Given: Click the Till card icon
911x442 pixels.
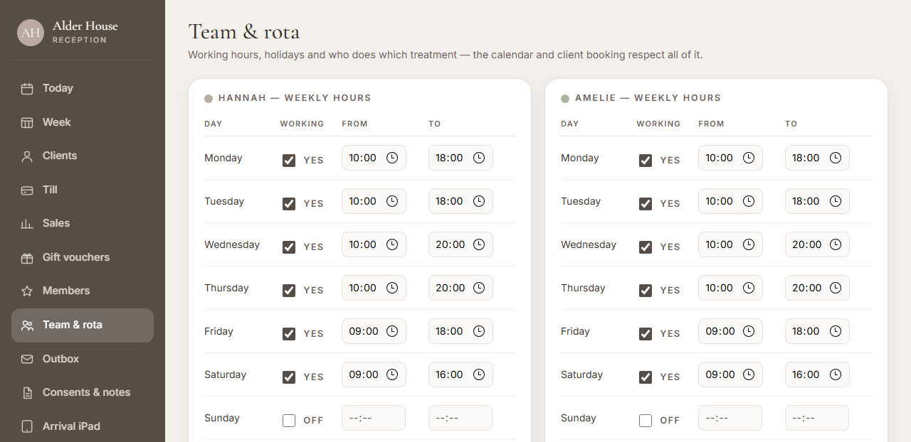Looking at the screenshot, I should (x=27, y=190).
